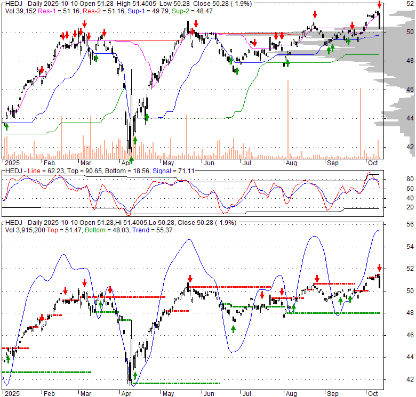416x397 pixels.
Task: Select the 'Top = 90.65' oscillator value
Action: [85, 171]
